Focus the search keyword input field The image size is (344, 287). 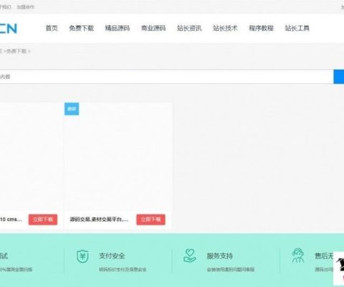coord(166,77)
